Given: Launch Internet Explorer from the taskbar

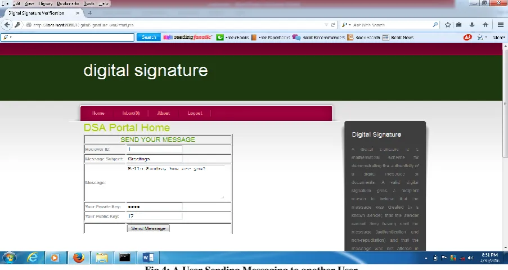Looking at the screenshot, I should point(33,258).
